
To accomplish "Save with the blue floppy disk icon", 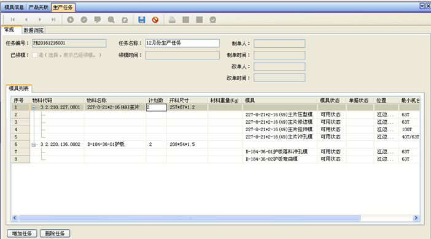I will tap(142, 20).
